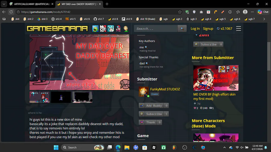Click the Log In link
Image resolution: width=271 pixels, height=152 pixels.
(195, 29)
